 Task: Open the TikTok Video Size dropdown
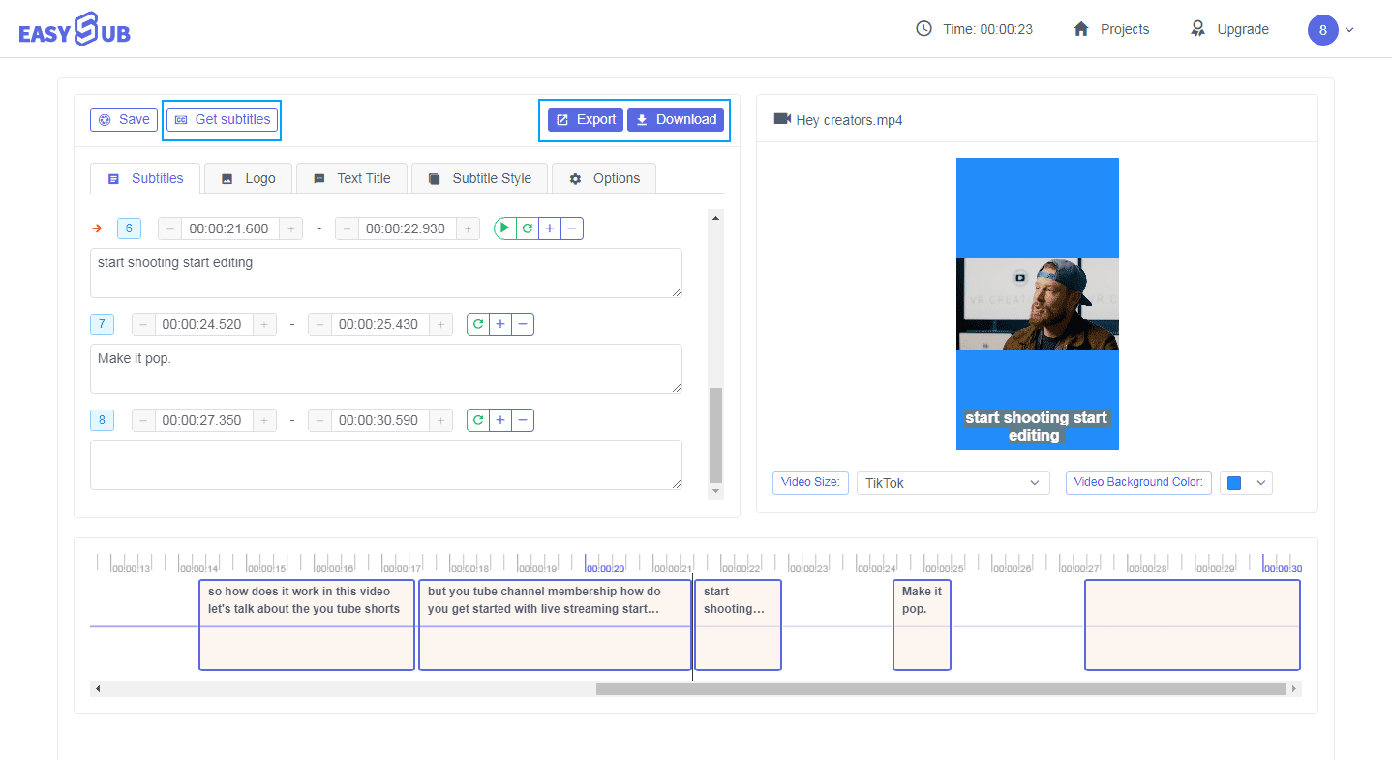(x=953, y=482)
